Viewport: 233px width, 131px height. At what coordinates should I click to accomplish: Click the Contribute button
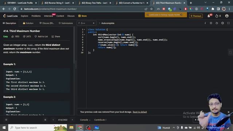pos(100,120)
